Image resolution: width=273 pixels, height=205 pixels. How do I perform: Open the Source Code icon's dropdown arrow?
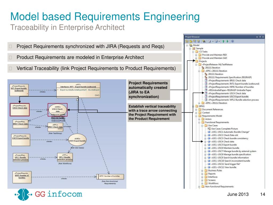[219, 41]
